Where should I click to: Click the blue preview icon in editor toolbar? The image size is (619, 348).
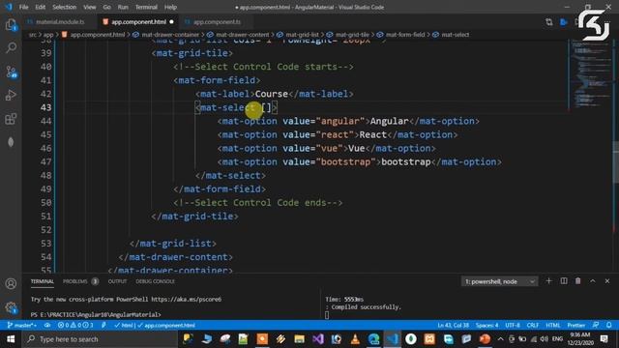click(x=564, y=22)
